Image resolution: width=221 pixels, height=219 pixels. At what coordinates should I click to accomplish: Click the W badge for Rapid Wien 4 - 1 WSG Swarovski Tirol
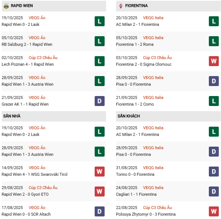[x=99, y=171]
